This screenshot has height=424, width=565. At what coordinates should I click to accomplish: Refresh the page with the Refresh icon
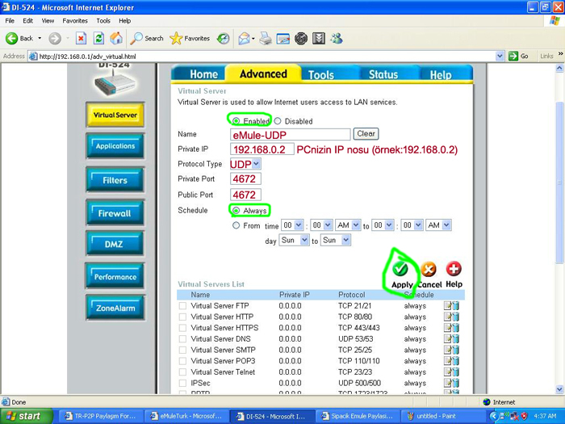98,38
